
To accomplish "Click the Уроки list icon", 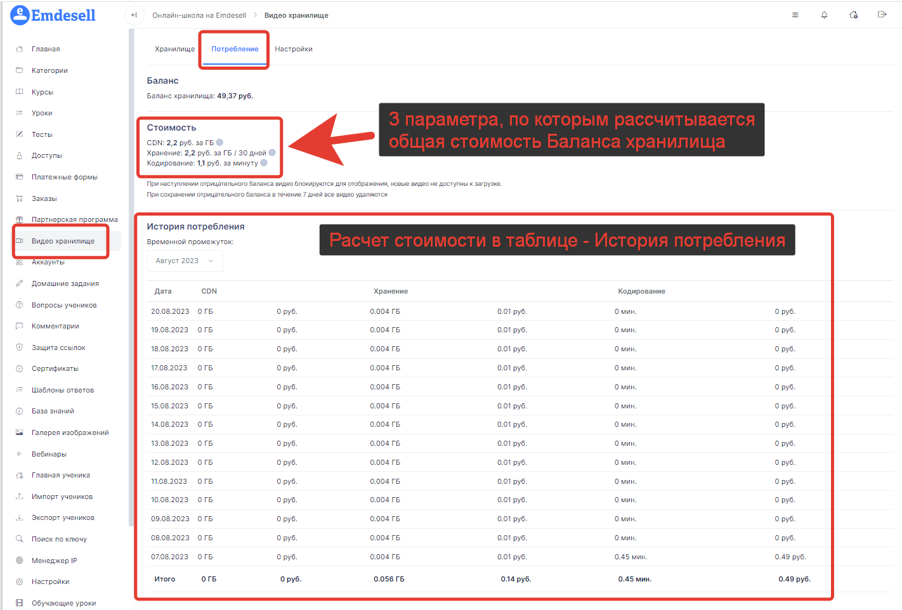I will pos(19,113).
